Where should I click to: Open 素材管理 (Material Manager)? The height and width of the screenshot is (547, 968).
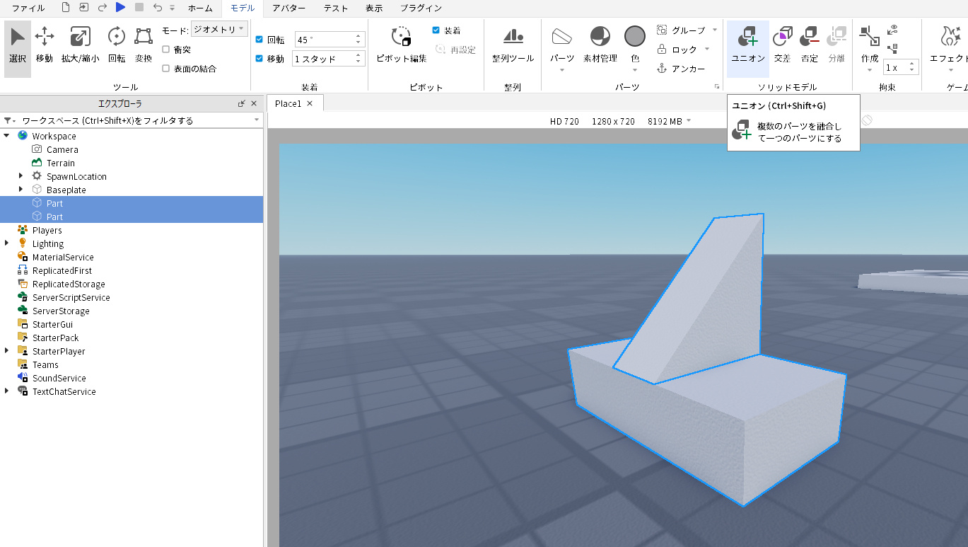pyautogui.click(x=600, y=42)
